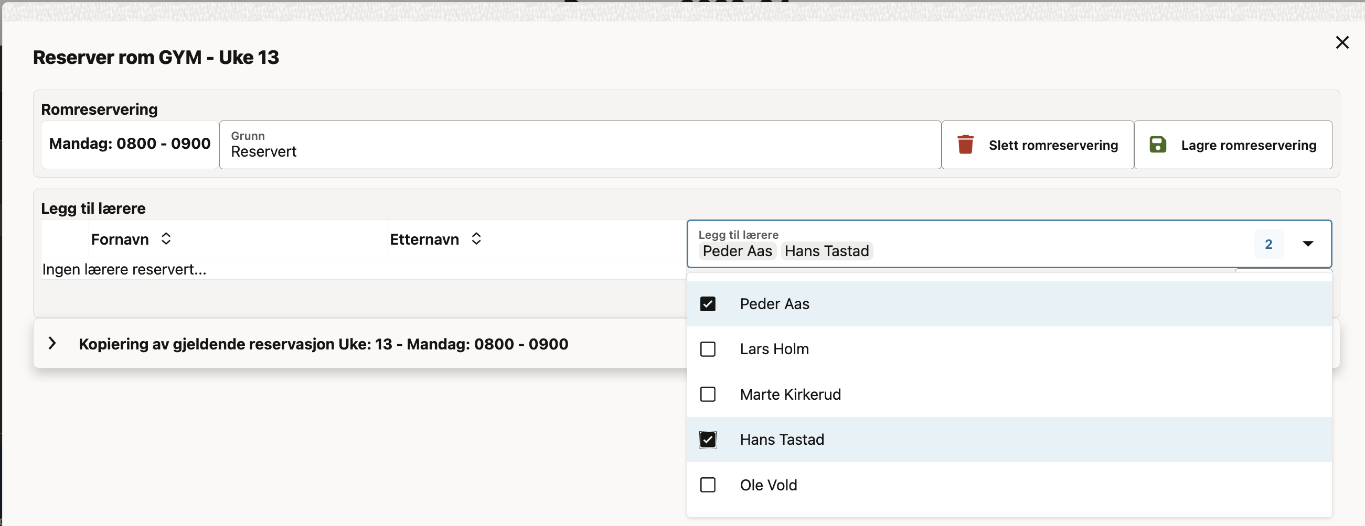Select Ole Vold option in list
Image resolution: width=1365 pixels, height=526 pixels.
point(768,485)
